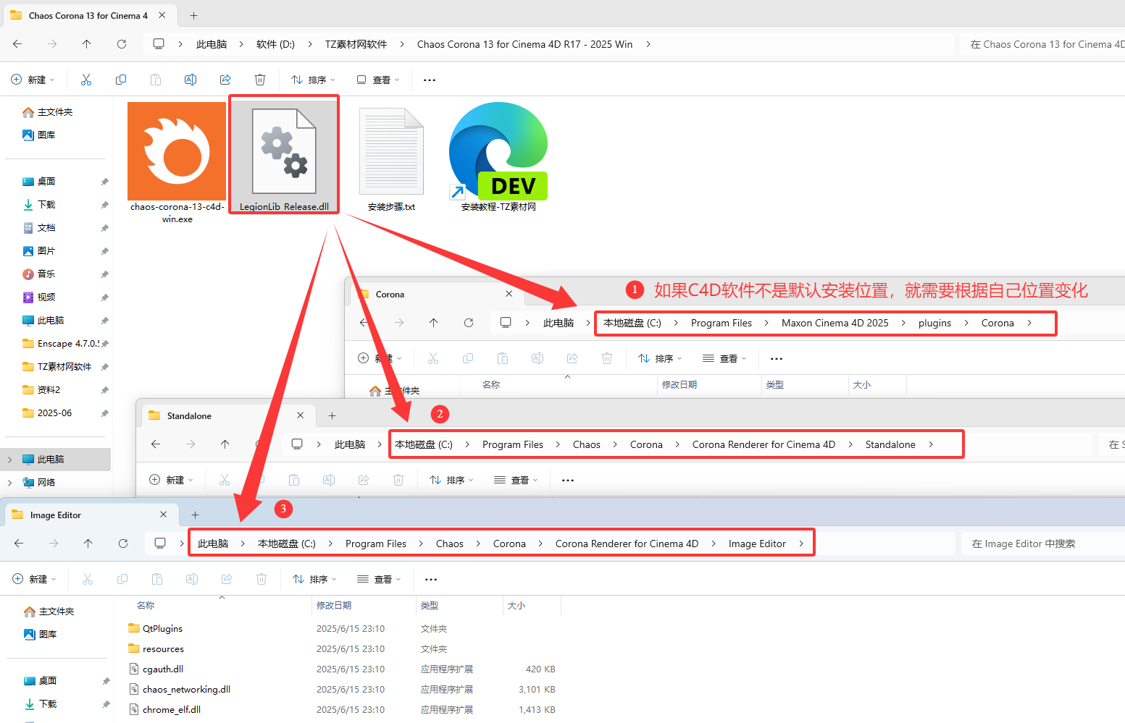Image resolution: width=1125 pixels, height=723 pixels.
Task: Open the 排序 dropdown in Image Editor window
Action: click(314, 579)
